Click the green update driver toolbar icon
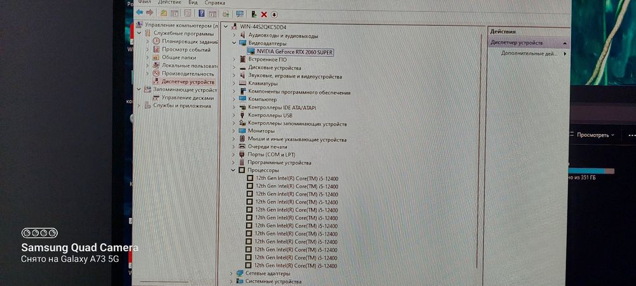 pyautogui.click(x=254, y=15)
